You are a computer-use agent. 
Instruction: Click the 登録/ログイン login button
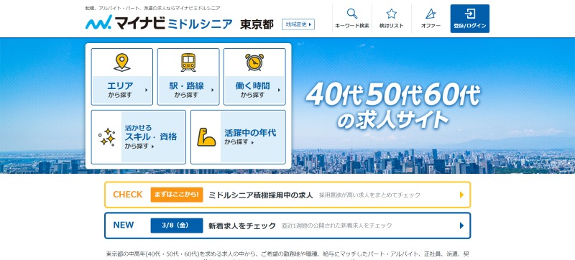click(470, 19)
